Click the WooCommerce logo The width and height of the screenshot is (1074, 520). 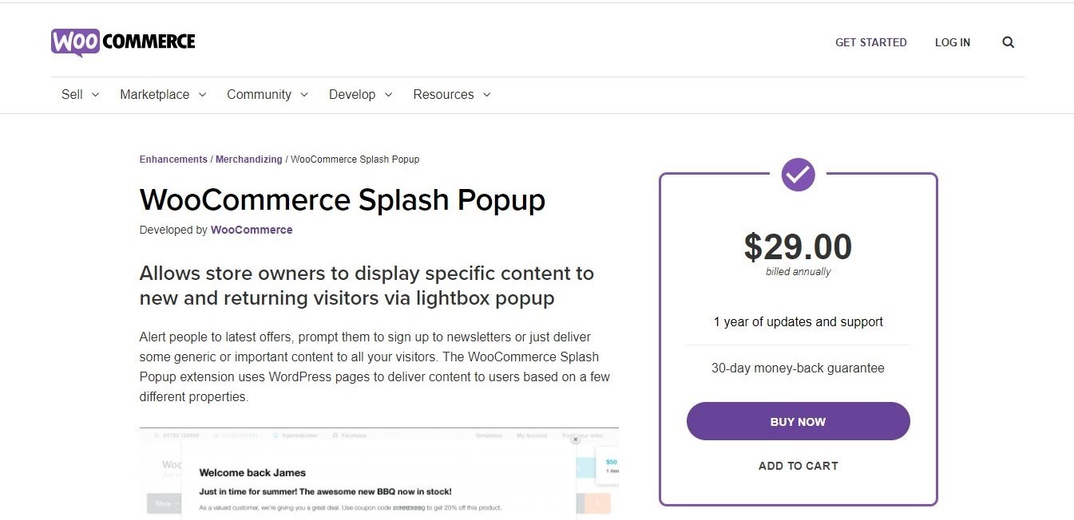coord(123,42)
